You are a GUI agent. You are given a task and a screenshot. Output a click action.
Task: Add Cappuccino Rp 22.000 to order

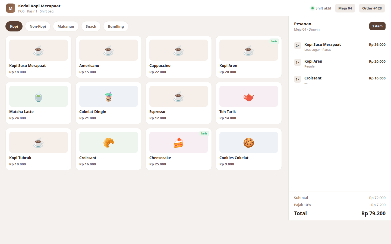click(179, 57)
